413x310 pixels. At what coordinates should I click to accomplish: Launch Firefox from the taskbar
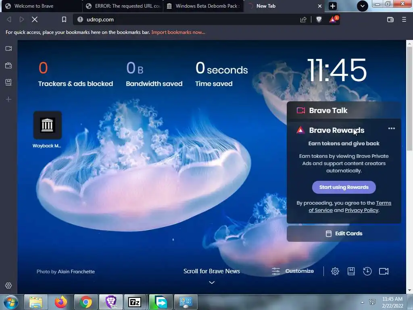61,302
